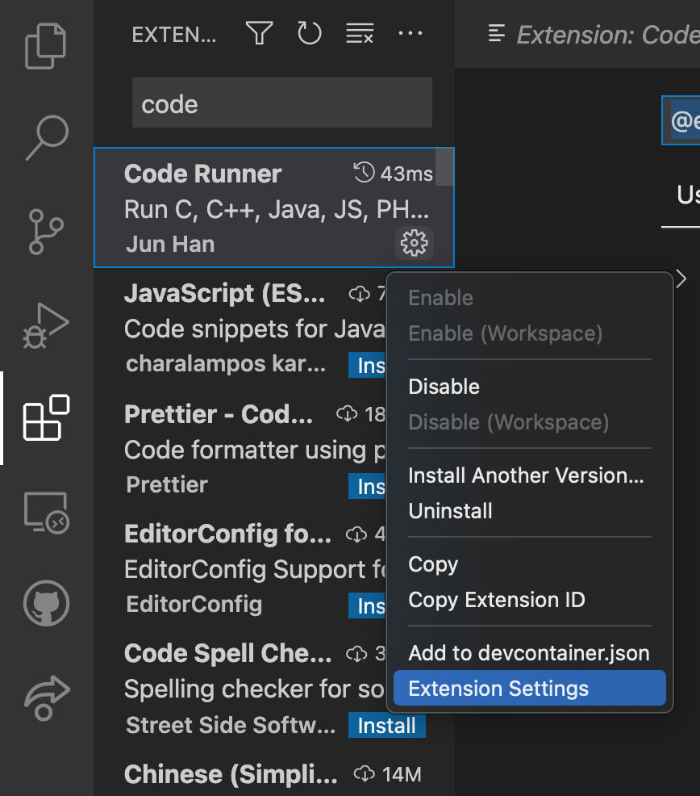Click the settings search field with @ext filter
Viewport: 700px width, 796px height.
pyautogui.click(x=681, y=120)
